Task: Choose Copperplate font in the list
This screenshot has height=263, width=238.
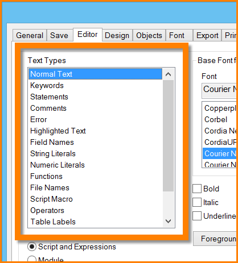Action: pyautogui.click(x=220, y=108)
